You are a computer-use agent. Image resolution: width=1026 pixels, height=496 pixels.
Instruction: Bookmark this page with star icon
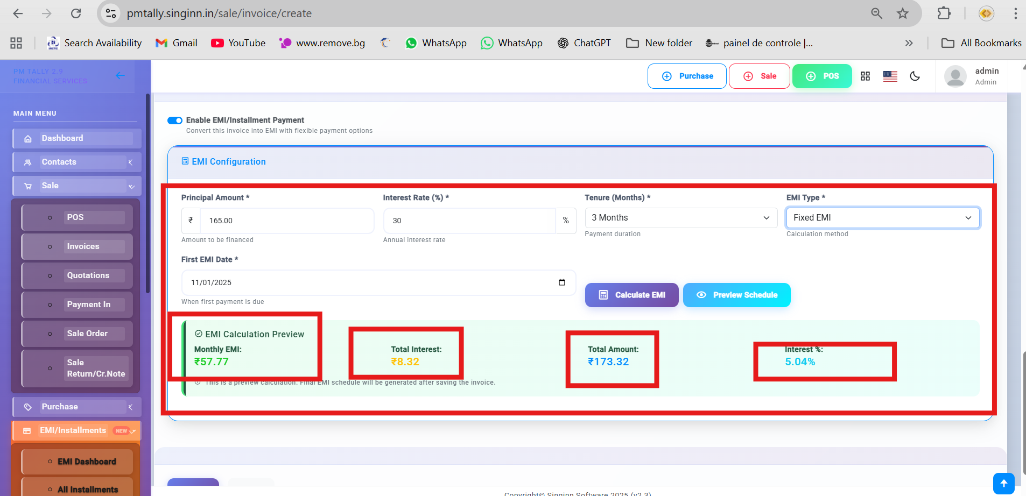coord(903,13)
